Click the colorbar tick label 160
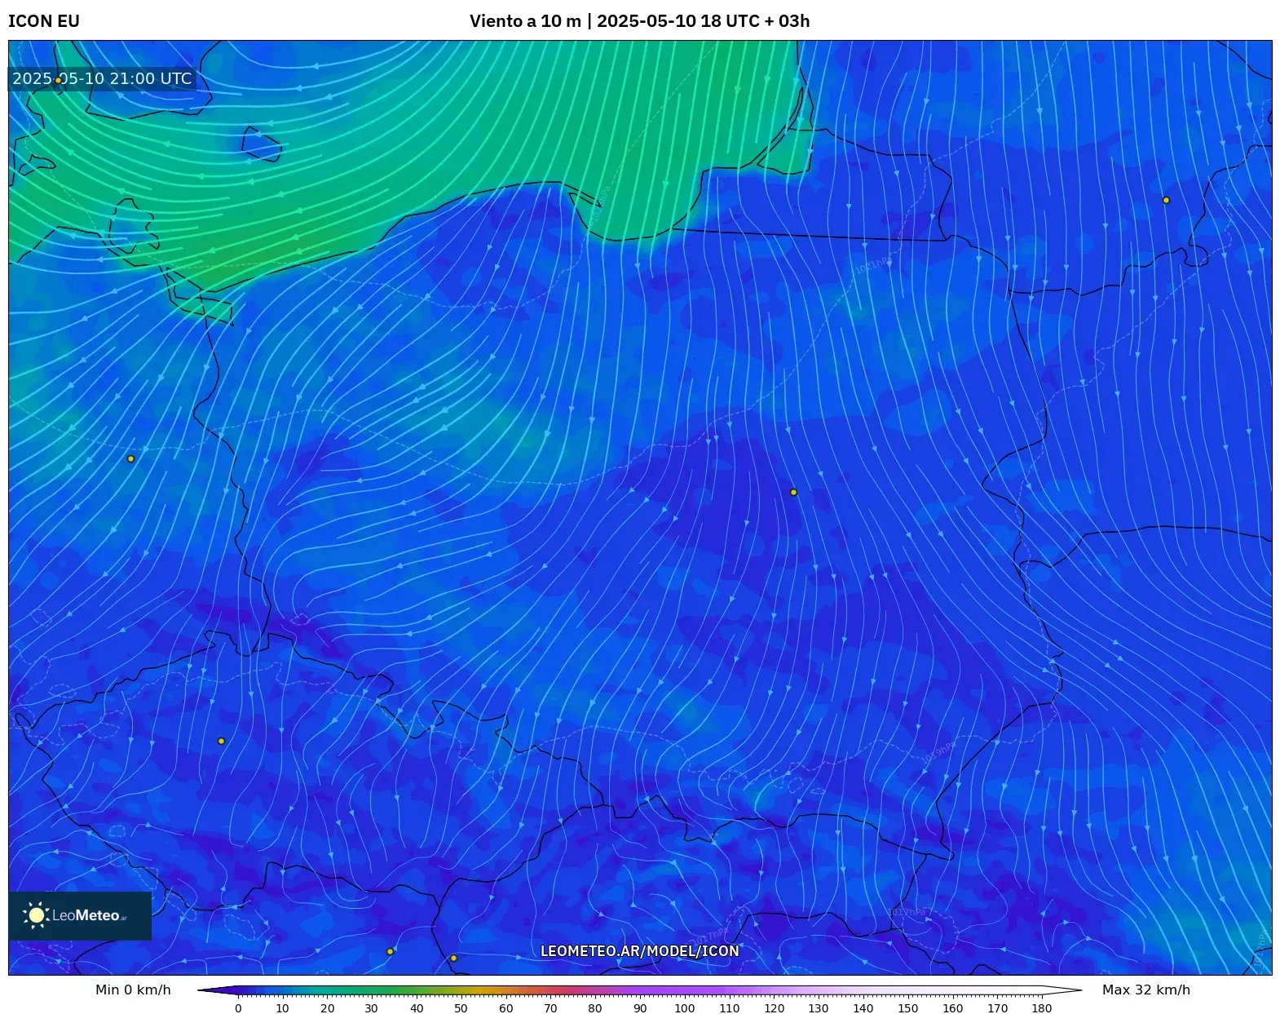 click(952, 1008)
